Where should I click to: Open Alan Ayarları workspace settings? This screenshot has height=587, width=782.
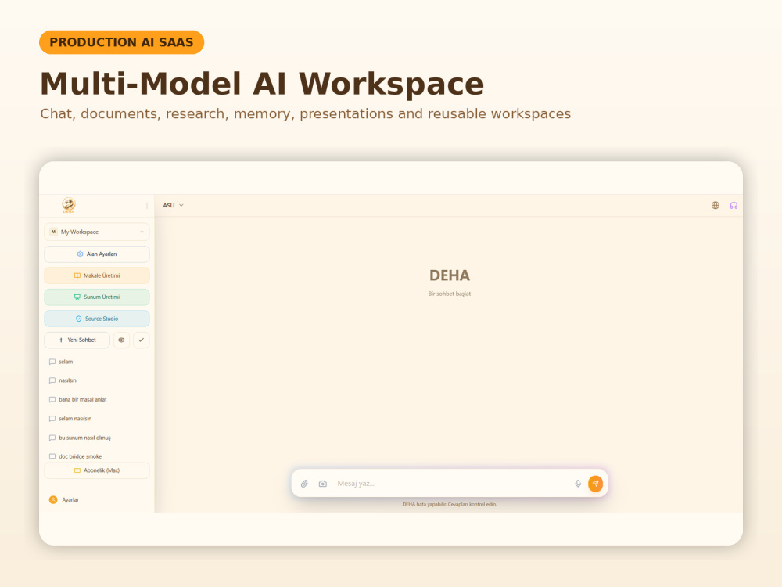point(97,254)
